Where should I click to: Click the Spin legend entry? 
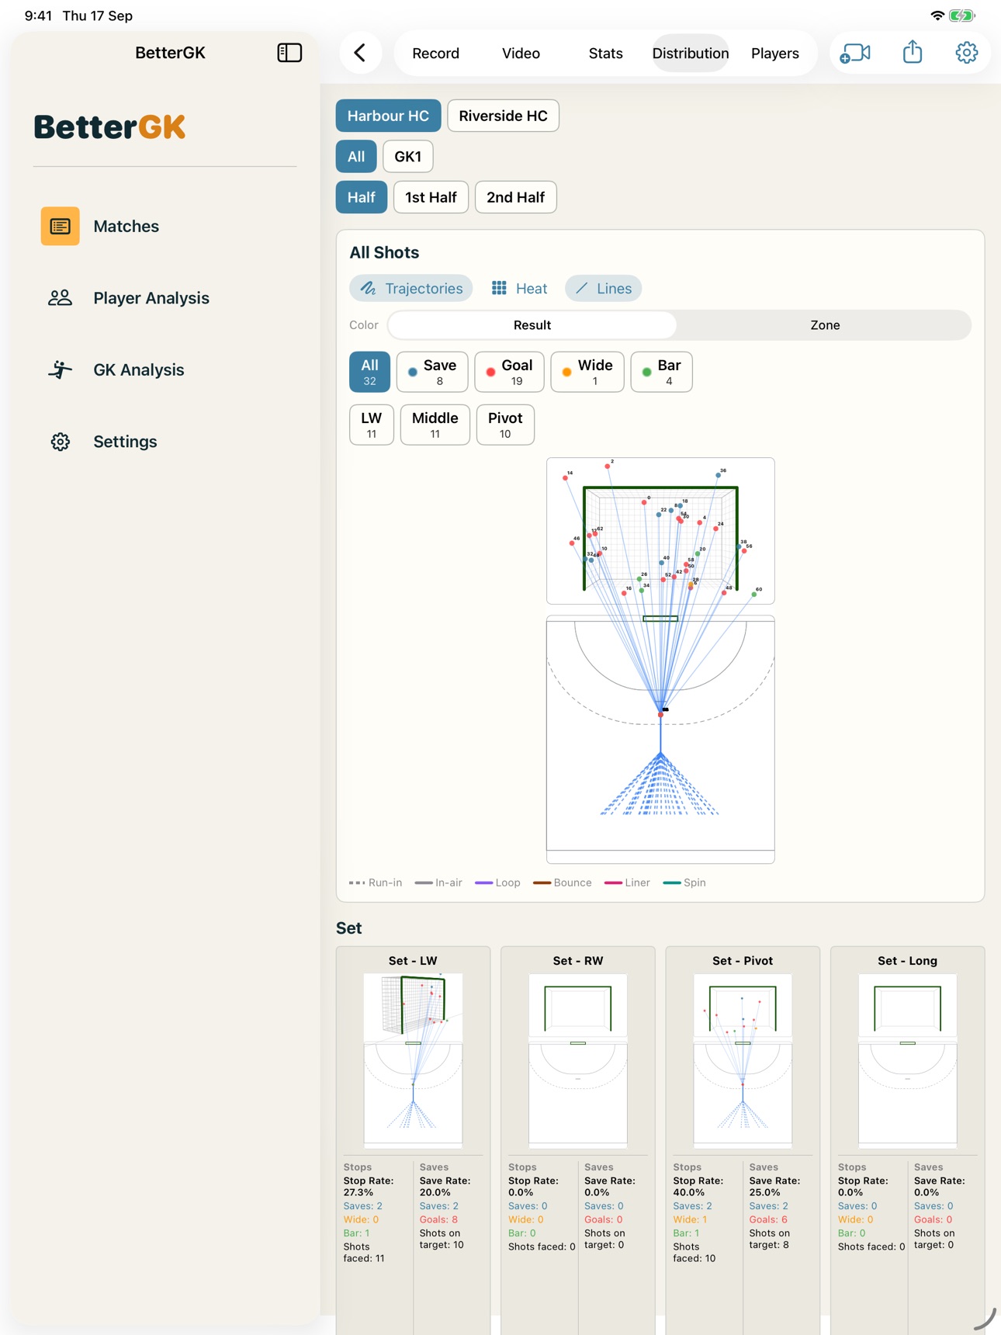point(684,882)
